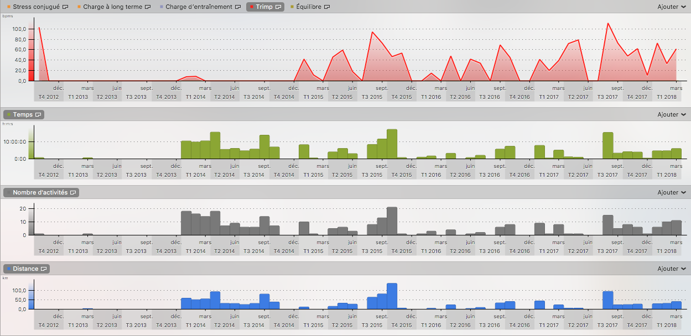Click the popup icon next to Distance
The height and width of the screenshot is (336, 691).
(44, 269)
